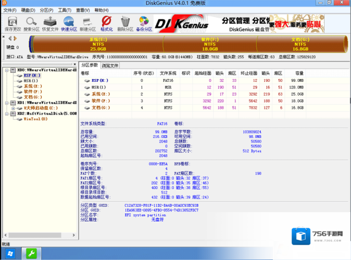
Task: Collapse the HD0 VMwareVirtualIDE disk tree node
Action: (x=6, y=70)
